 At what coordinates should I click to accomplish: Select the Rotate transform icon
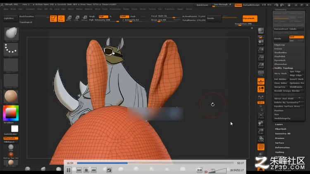pyautogui.click(x=84, y=18)
